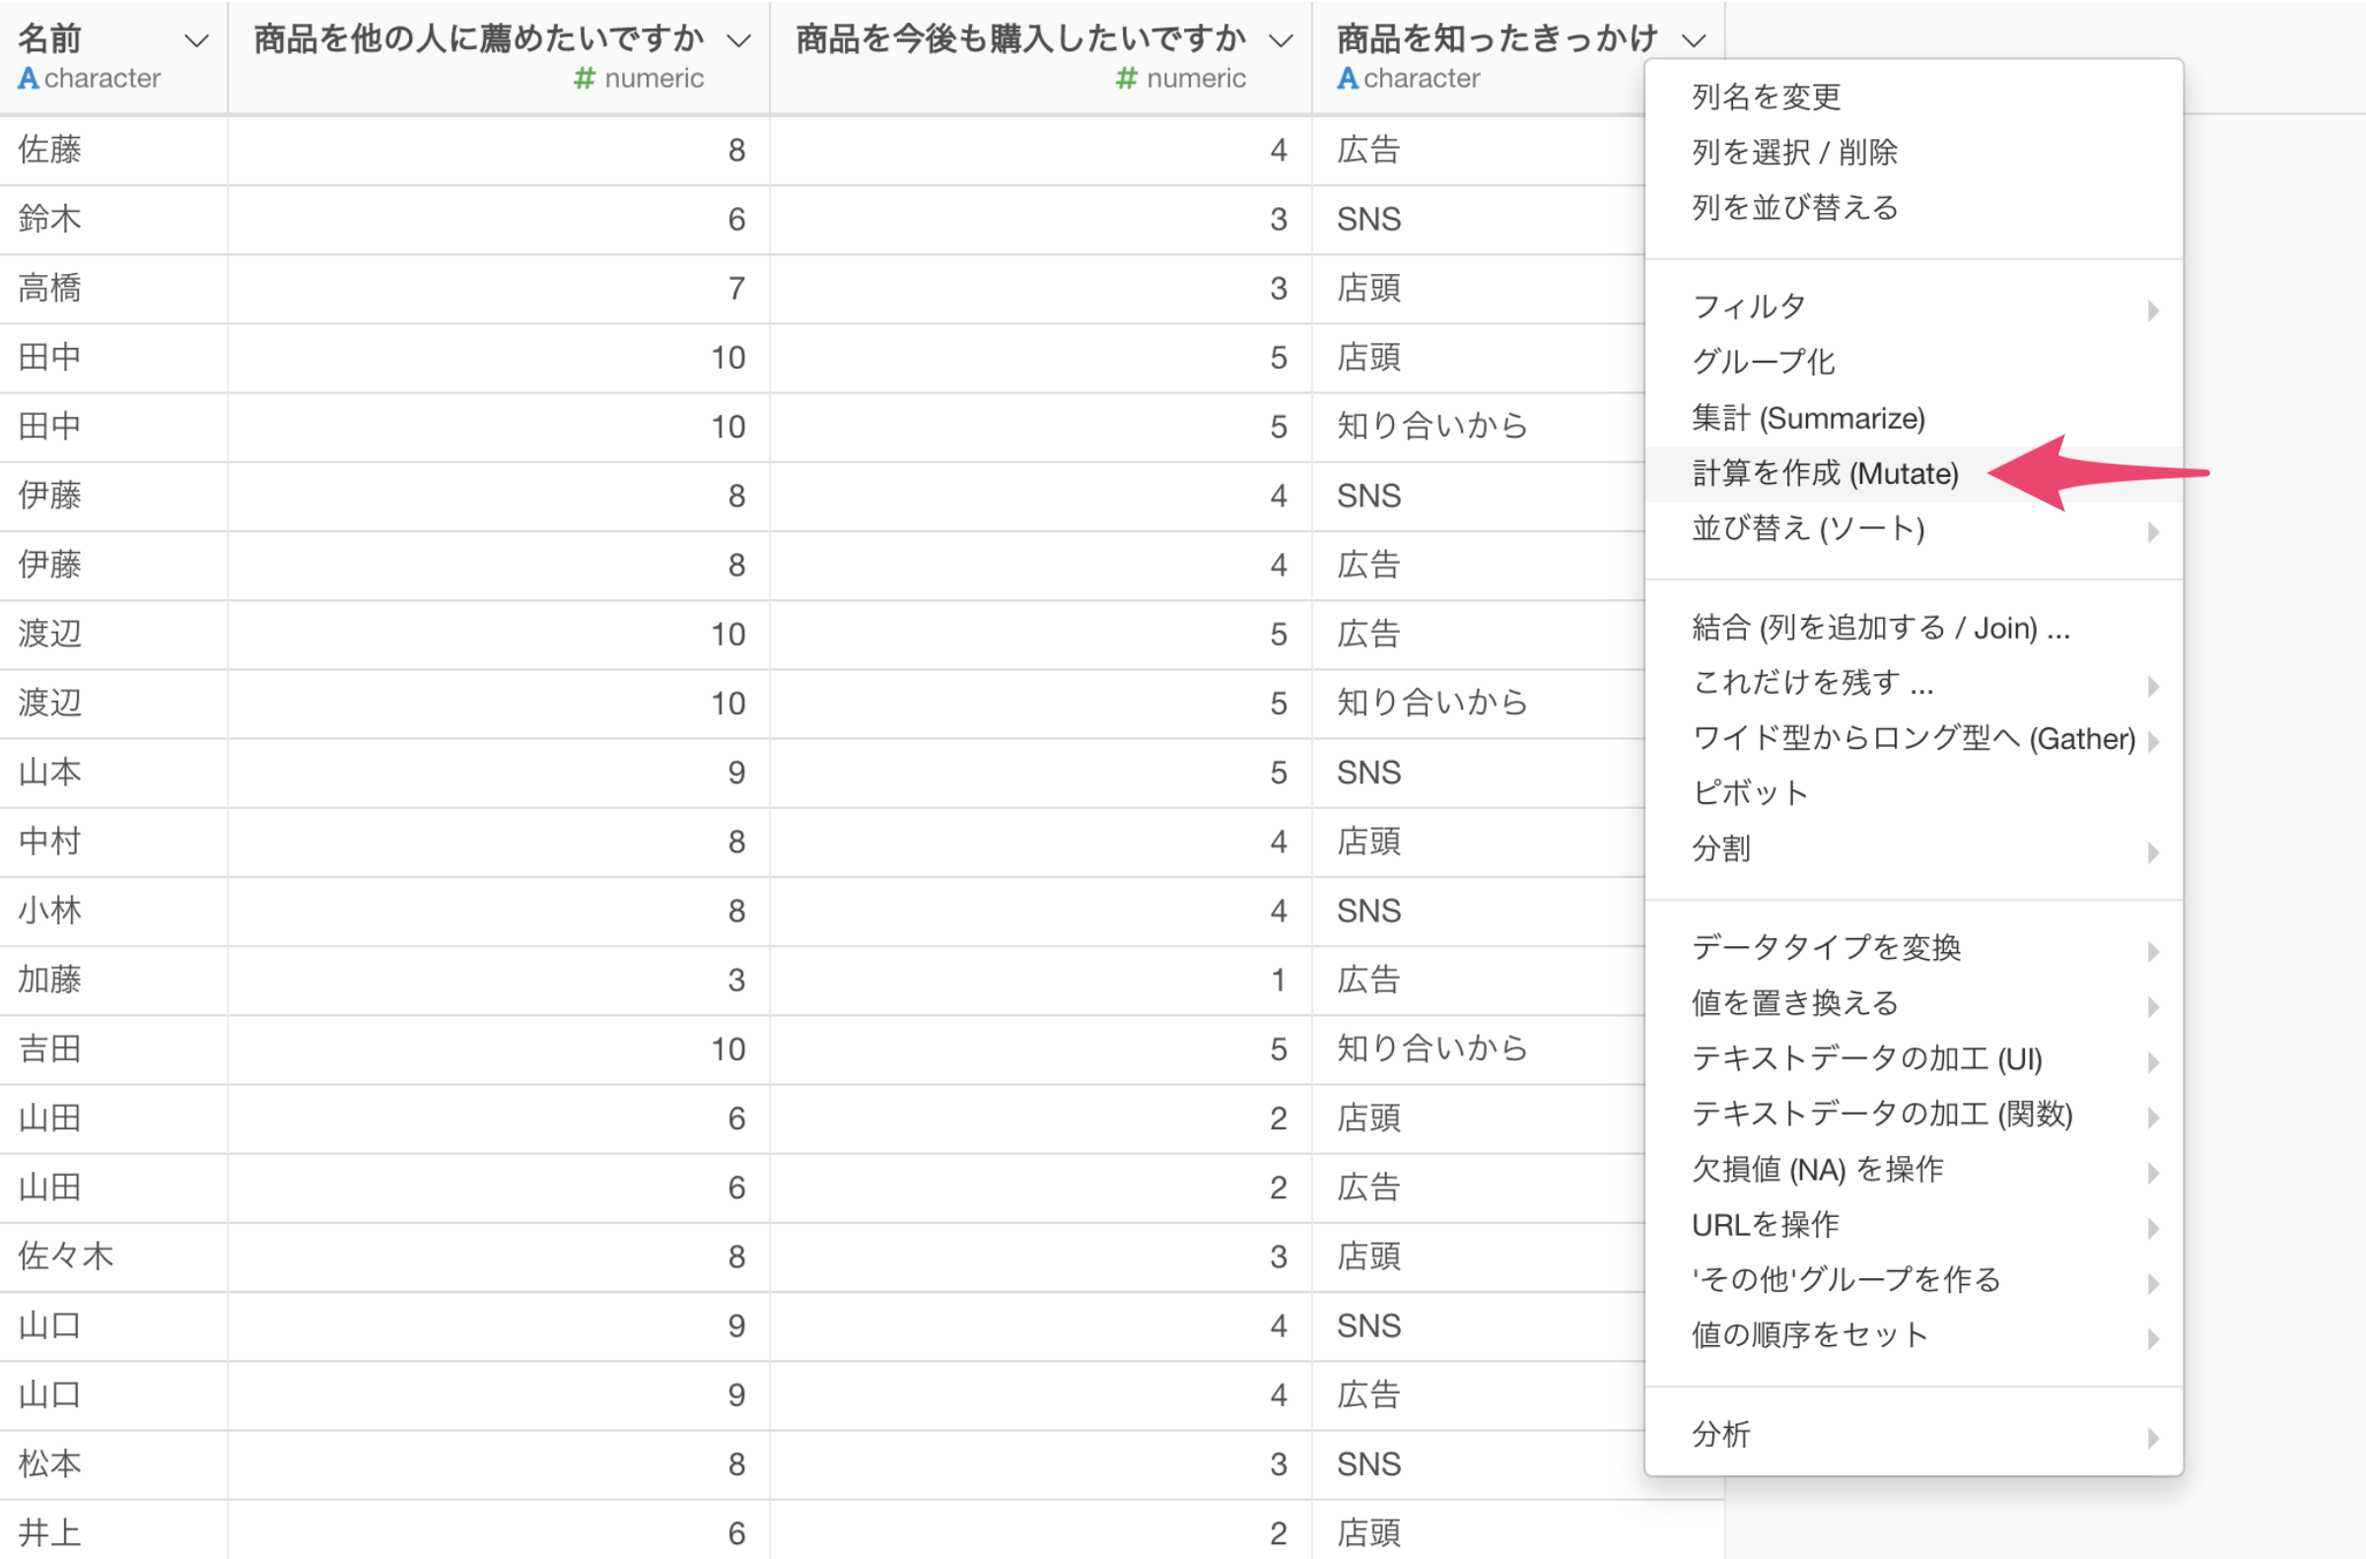Open テキストデータの加工 (UI) submenu

(1914, 1060)
